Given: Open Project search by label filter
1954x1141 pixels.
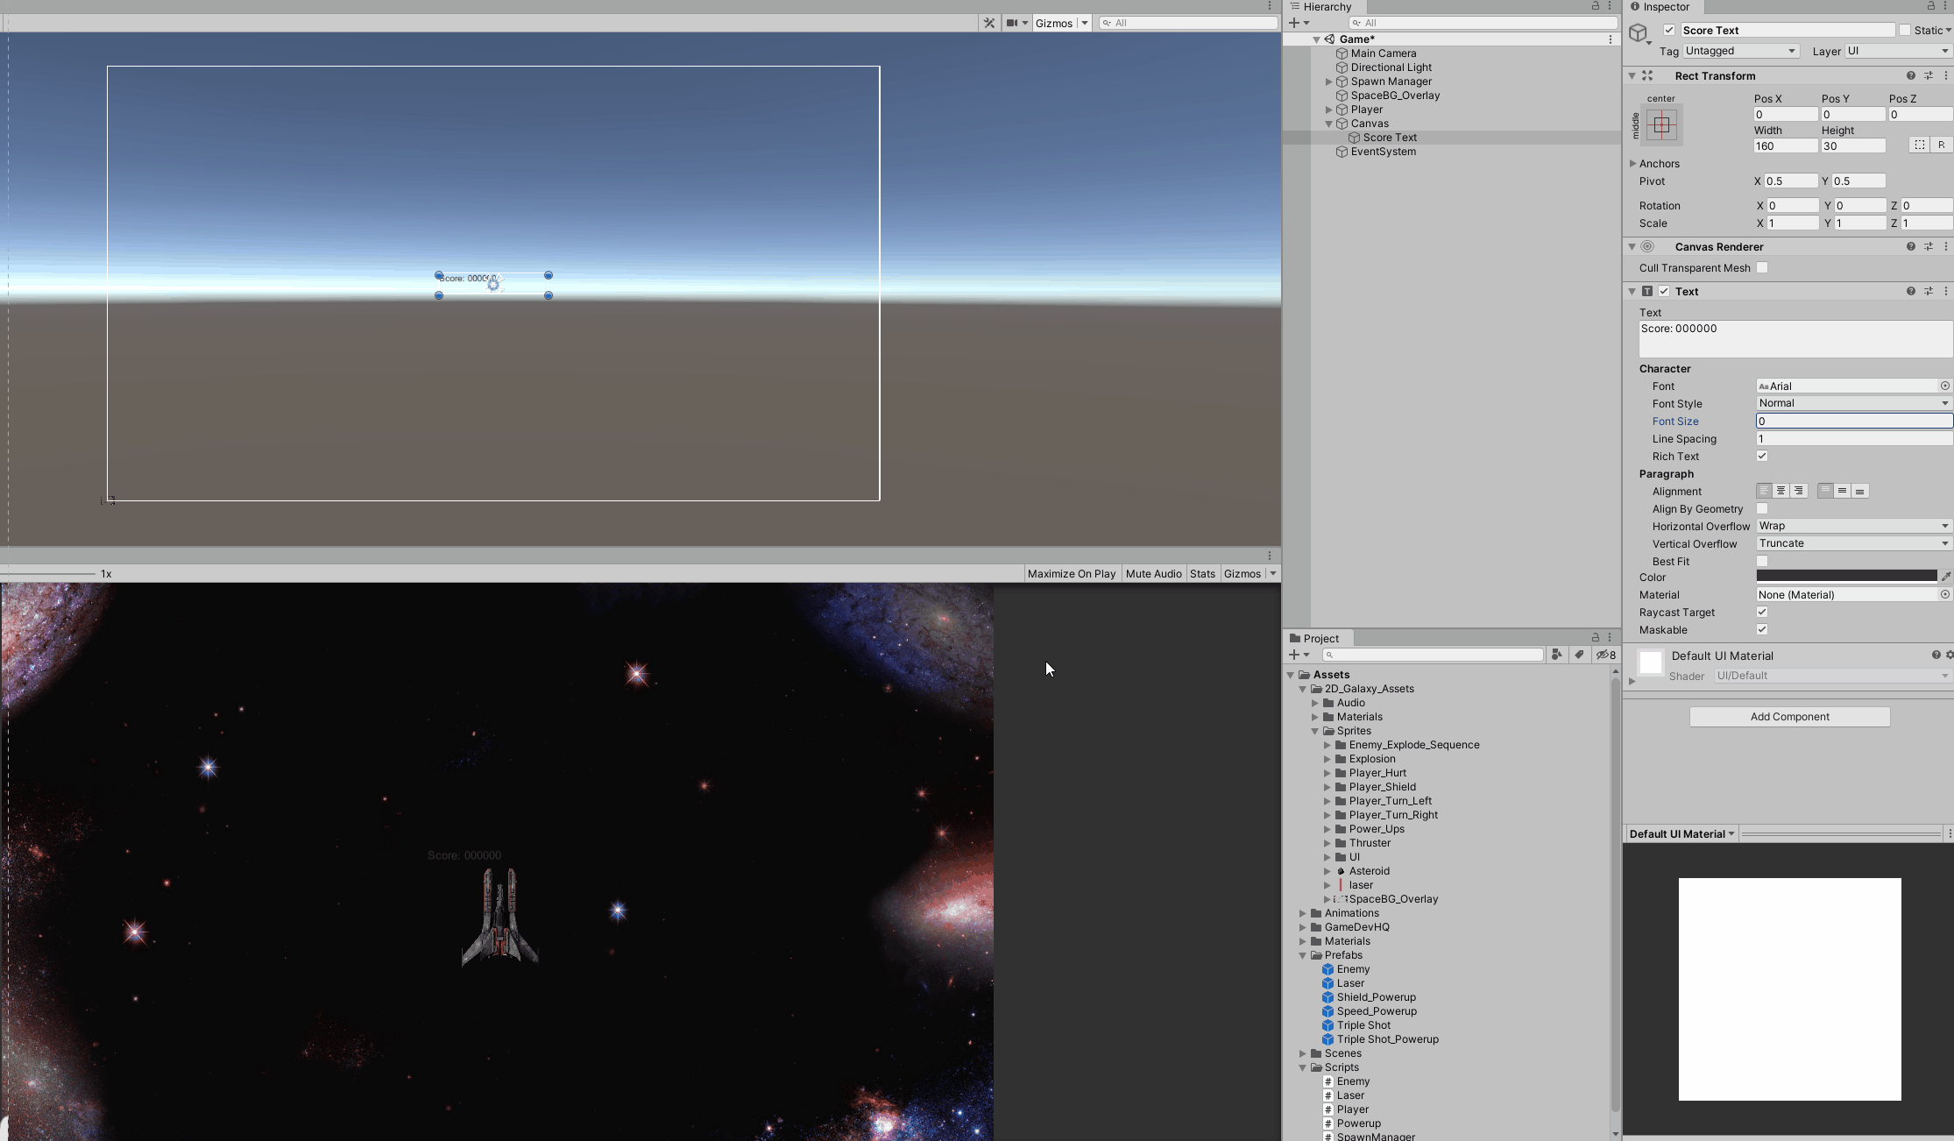Looking at the screenshot, I should coord(1579,655).
